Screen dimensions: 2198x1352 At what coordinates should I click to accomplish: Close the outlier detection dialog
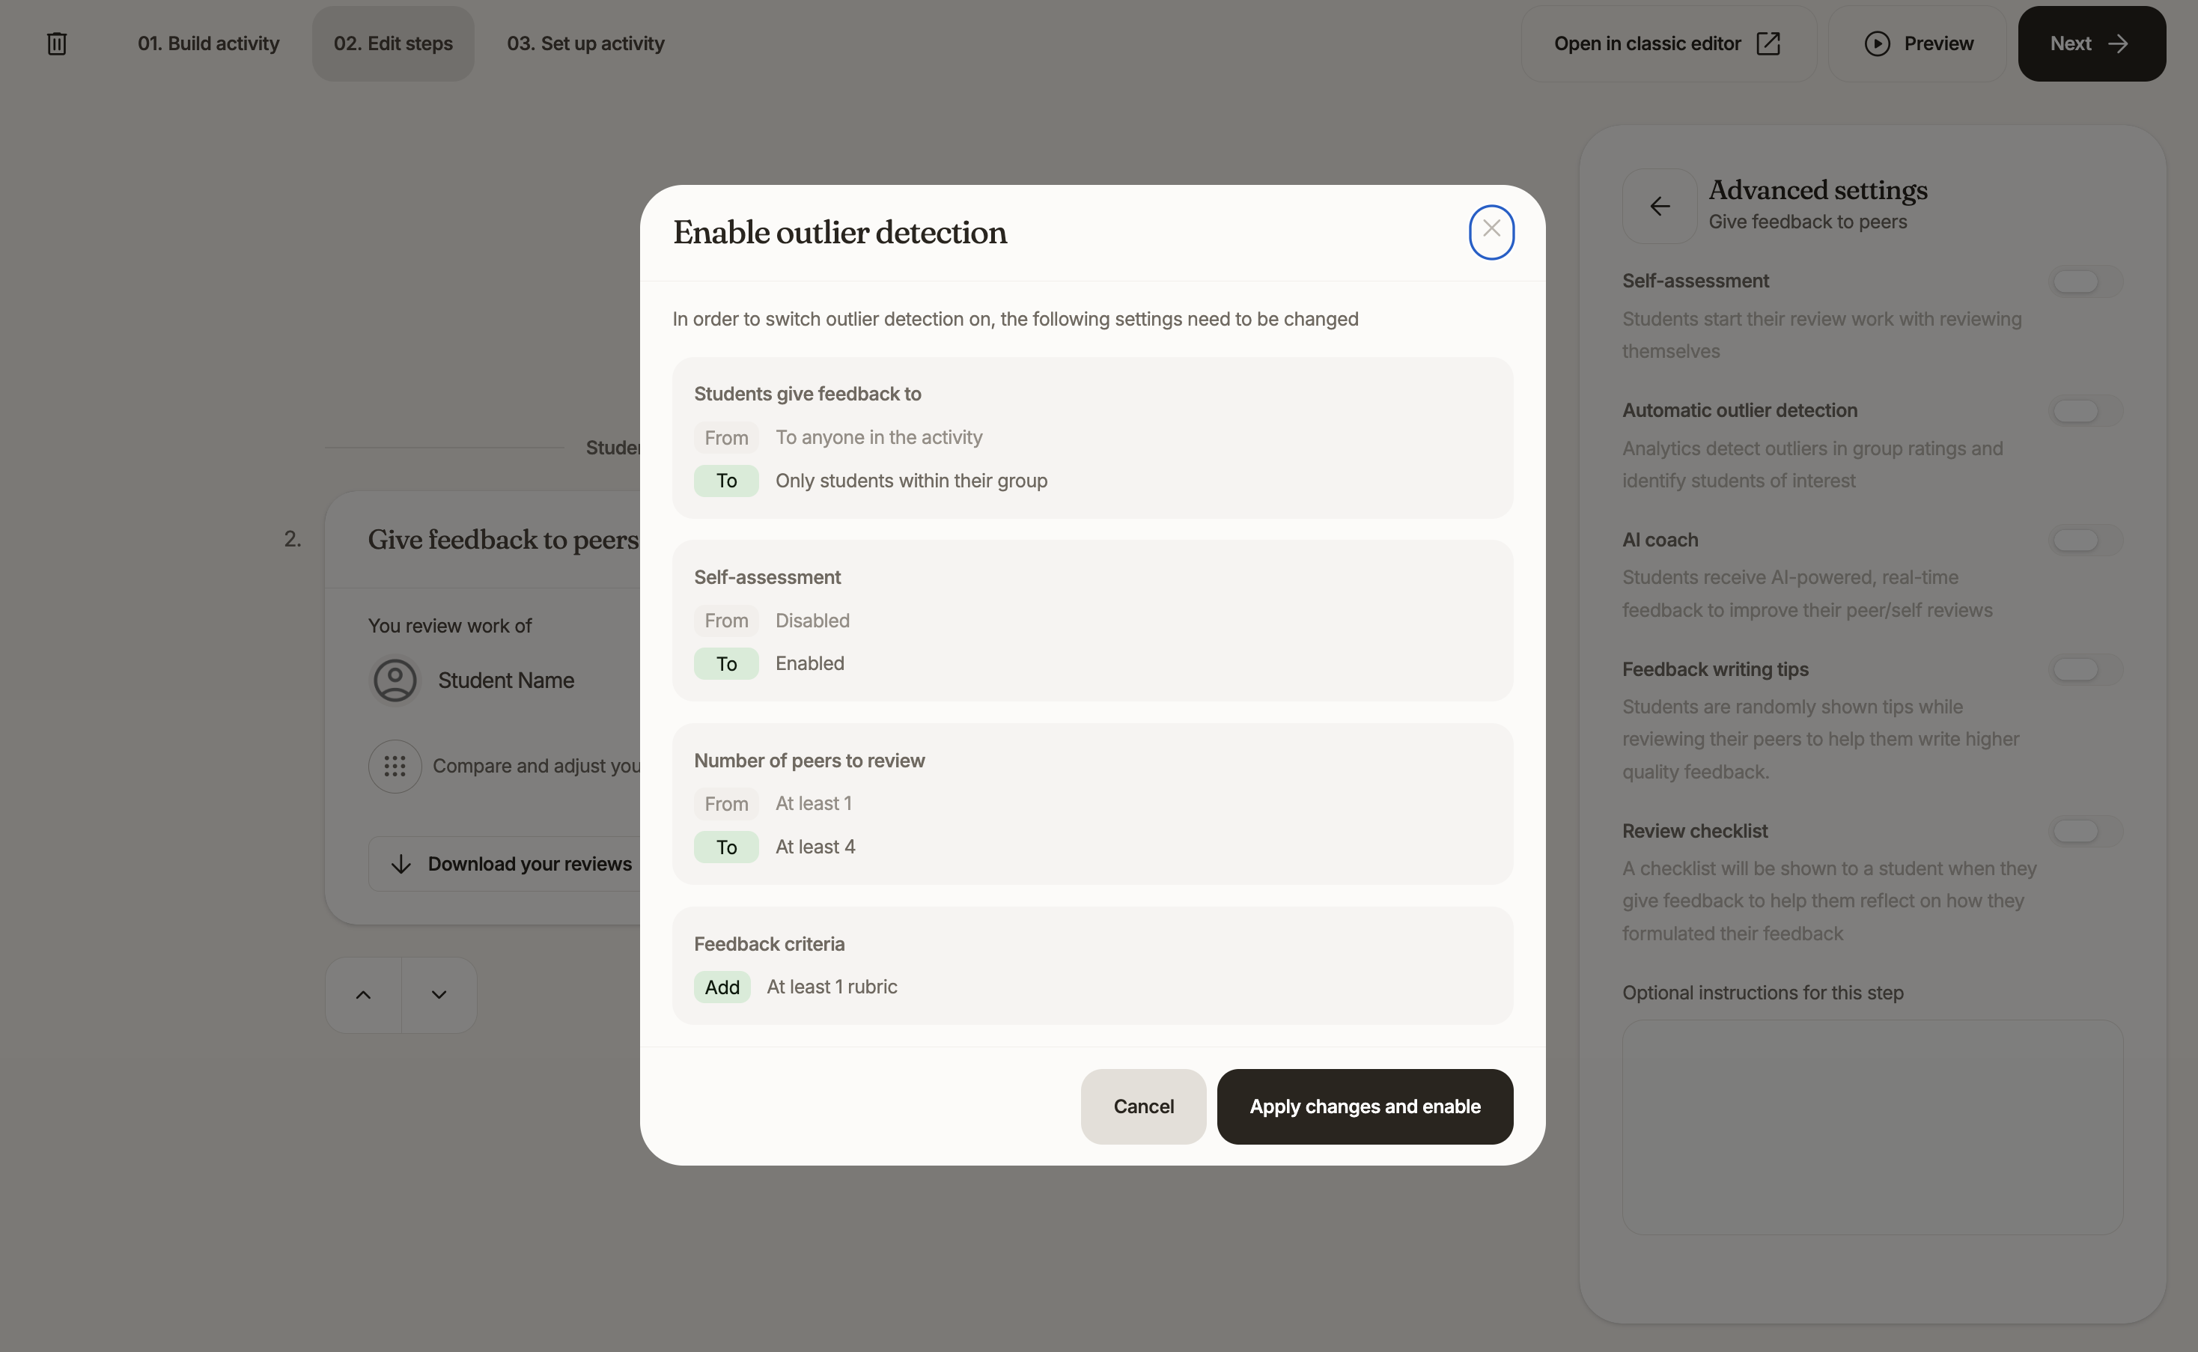coord(1491,231)
